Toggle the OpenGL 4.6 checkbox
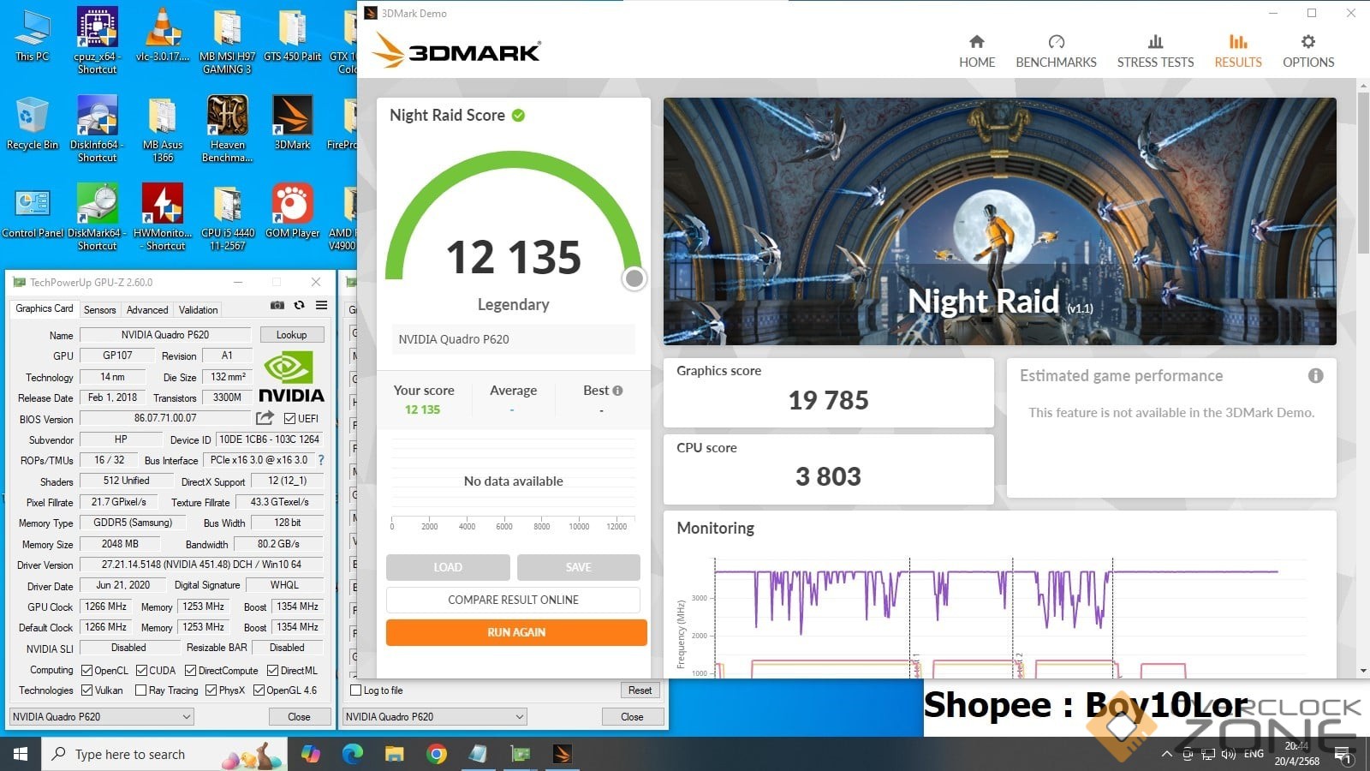The width and height of the screenshot is (1370, 771). tap(259, 690)
